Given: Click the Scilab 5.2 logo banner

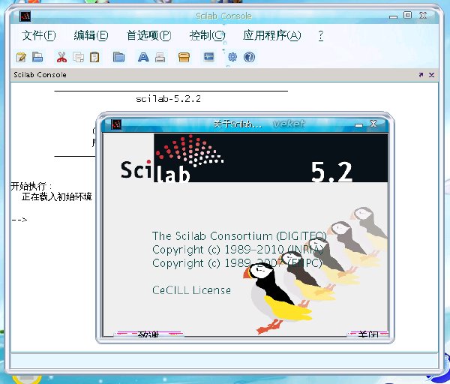Looking at the screenshot, I should tap(245, 157).
